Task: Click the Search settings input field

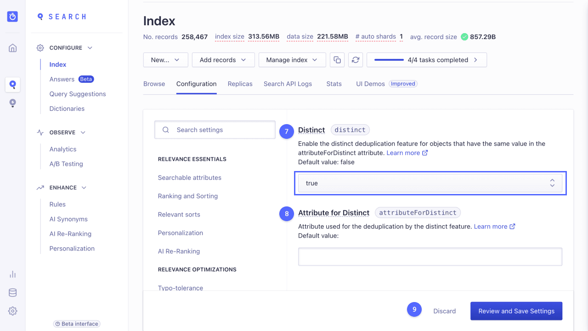Action: [215, 130]
